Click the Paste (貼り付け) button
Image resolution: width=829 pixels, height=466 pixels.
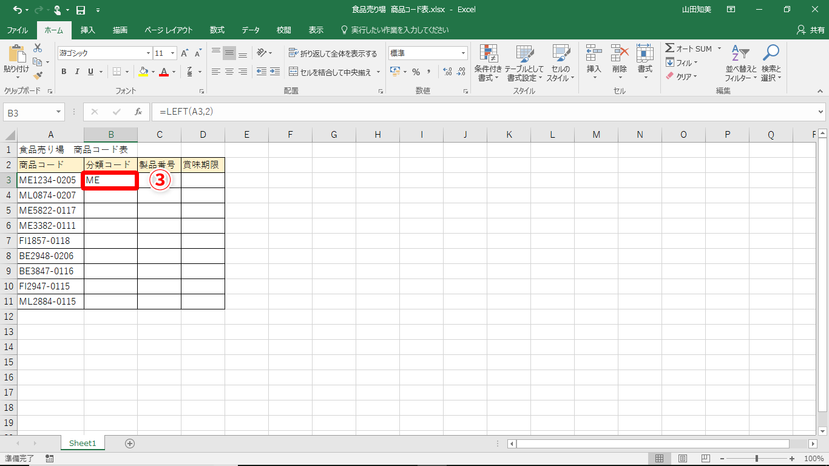(x=16, y=62)
